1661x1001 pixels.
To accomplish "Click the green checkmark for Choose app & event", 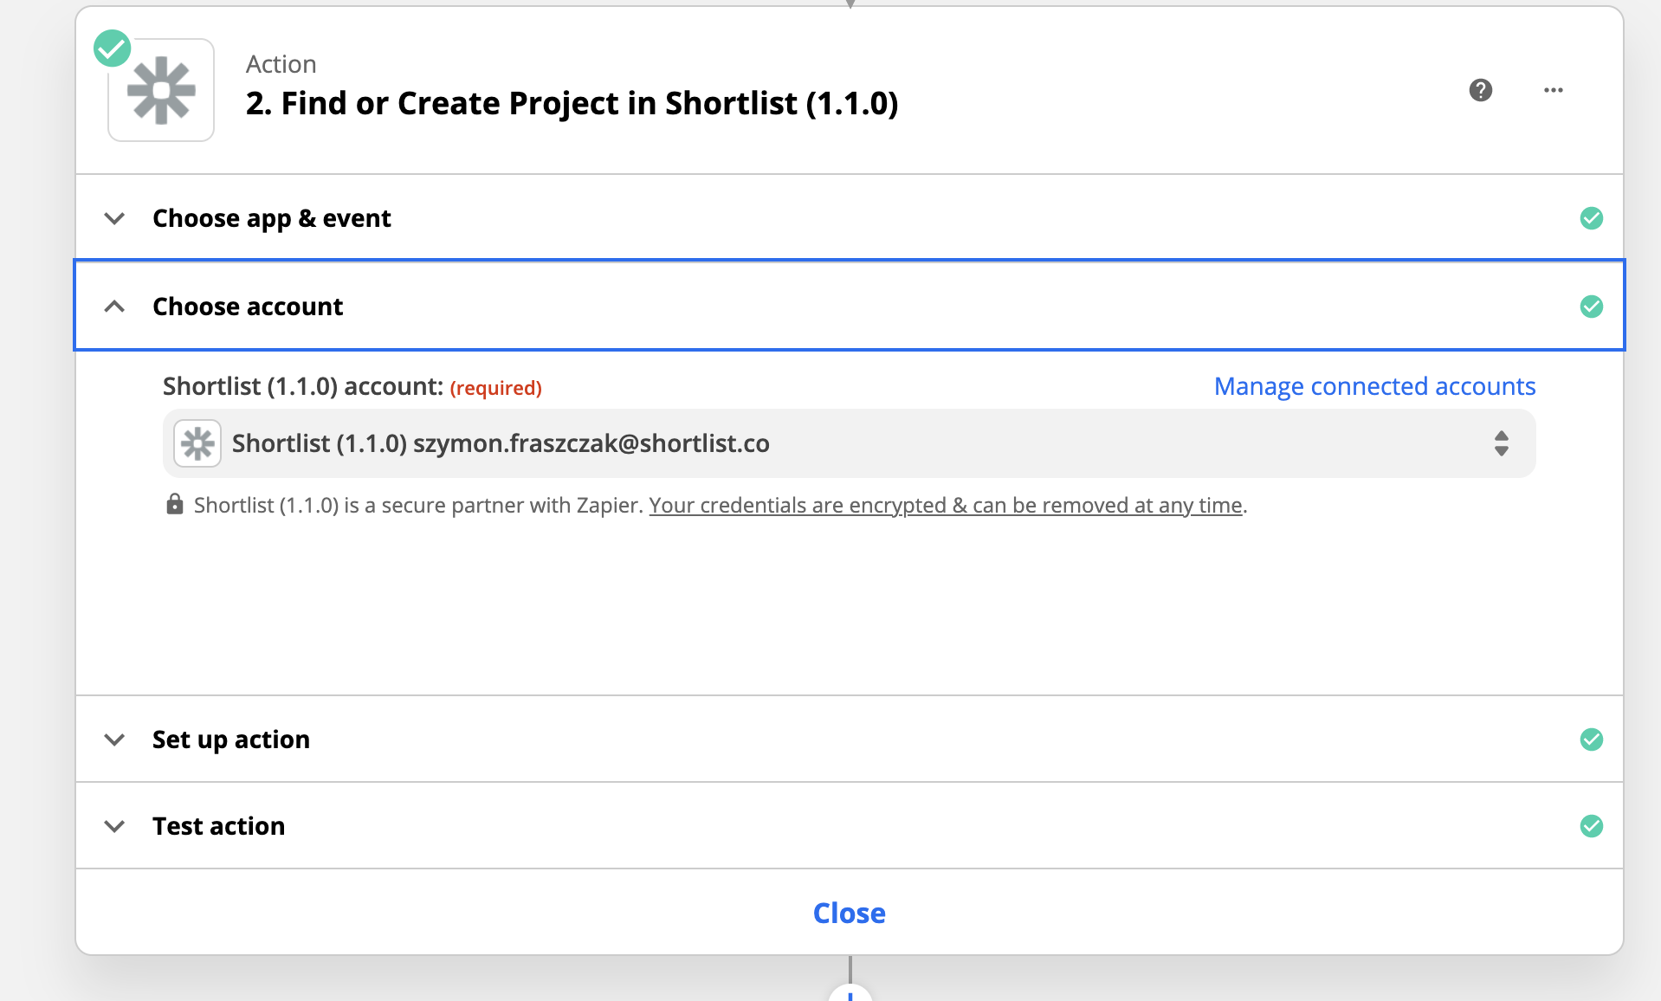I will click(1592, 218).
